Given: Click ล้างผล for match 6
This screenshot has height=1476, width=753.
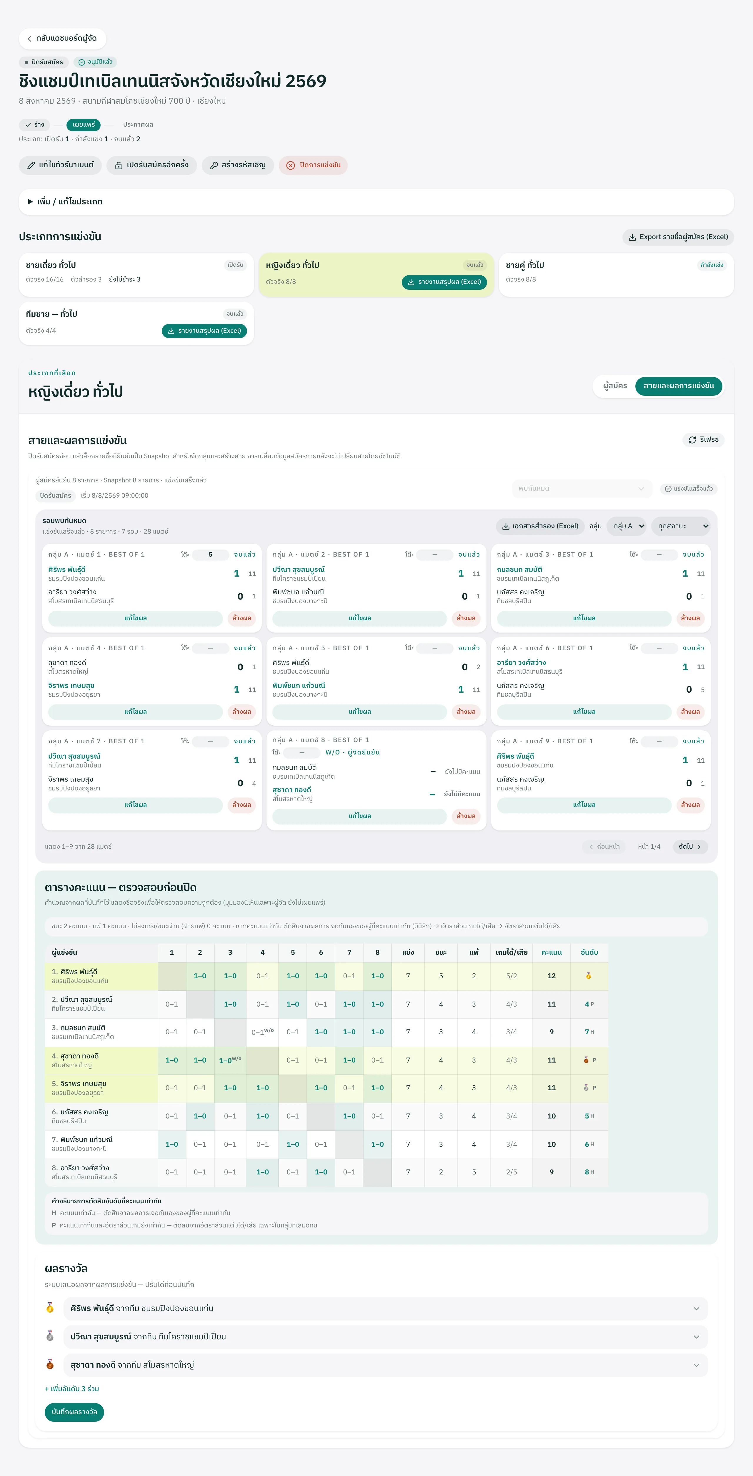Looking at the screenshot, I should (691, 711).
